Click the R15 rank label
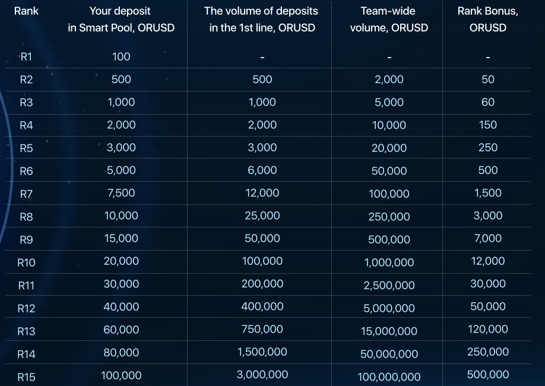 pyautogui.click(x=26, y=377)
